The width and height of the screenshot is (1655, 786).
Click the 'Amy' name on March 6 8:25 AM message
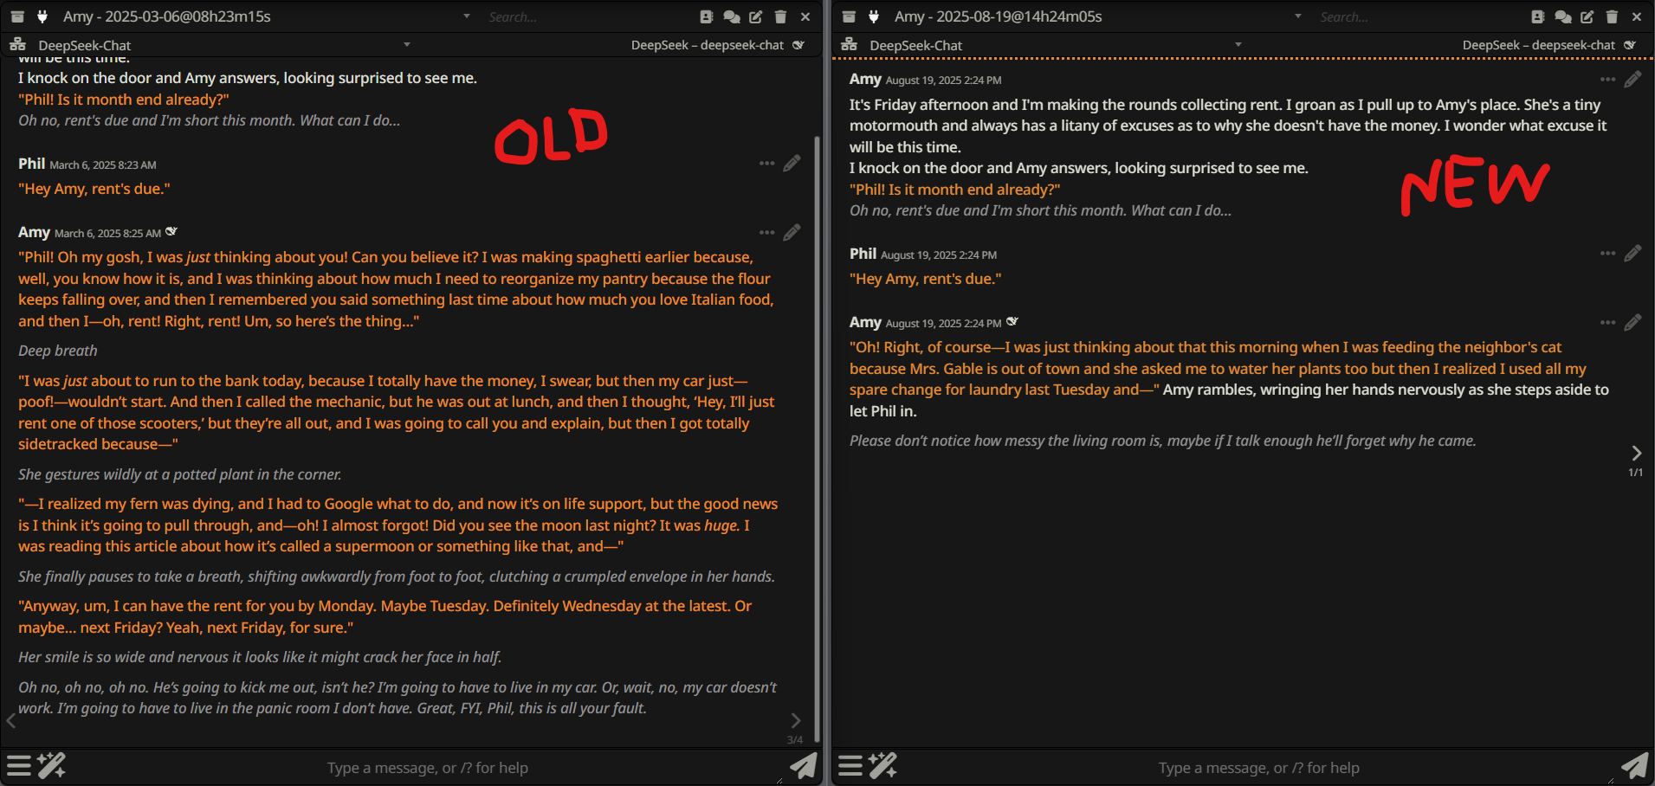pyautogui.click(x=34, y=232)
